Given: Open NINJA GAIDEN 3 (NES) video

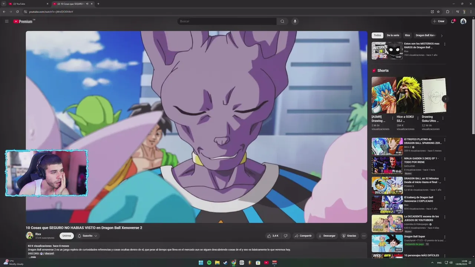Looking at the screenshot, I should (387, 165).
